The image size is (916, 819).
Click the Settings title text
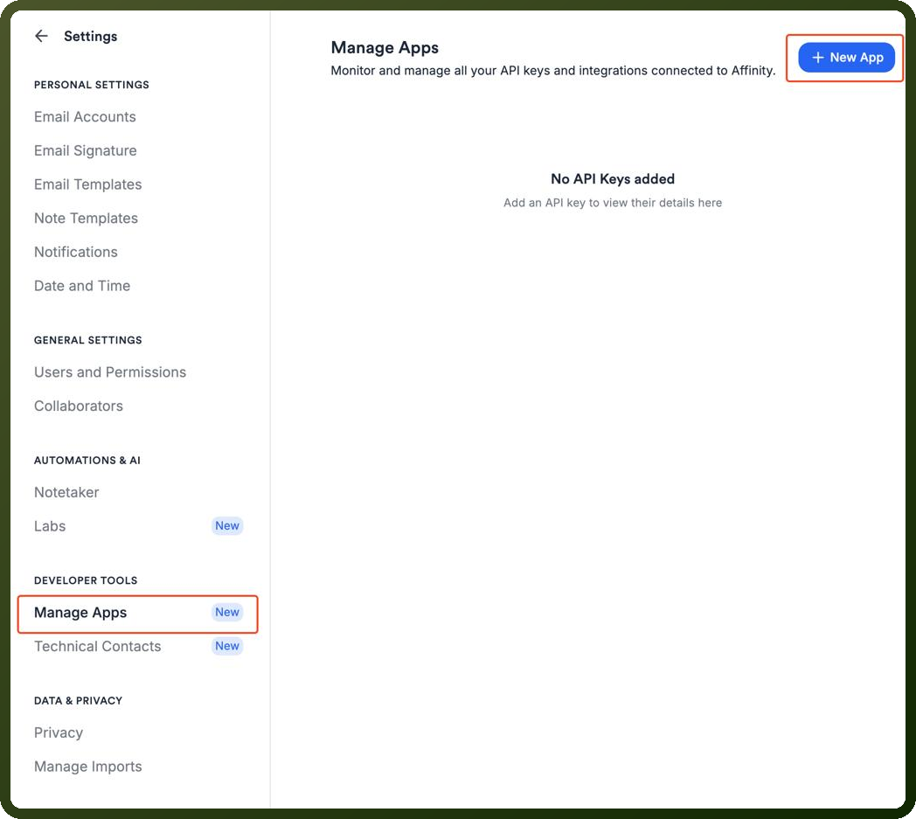[x=91, y=36]
